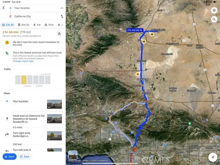
Task: Switch to transit 5 hr 22 tab
Action: [23, 25]
